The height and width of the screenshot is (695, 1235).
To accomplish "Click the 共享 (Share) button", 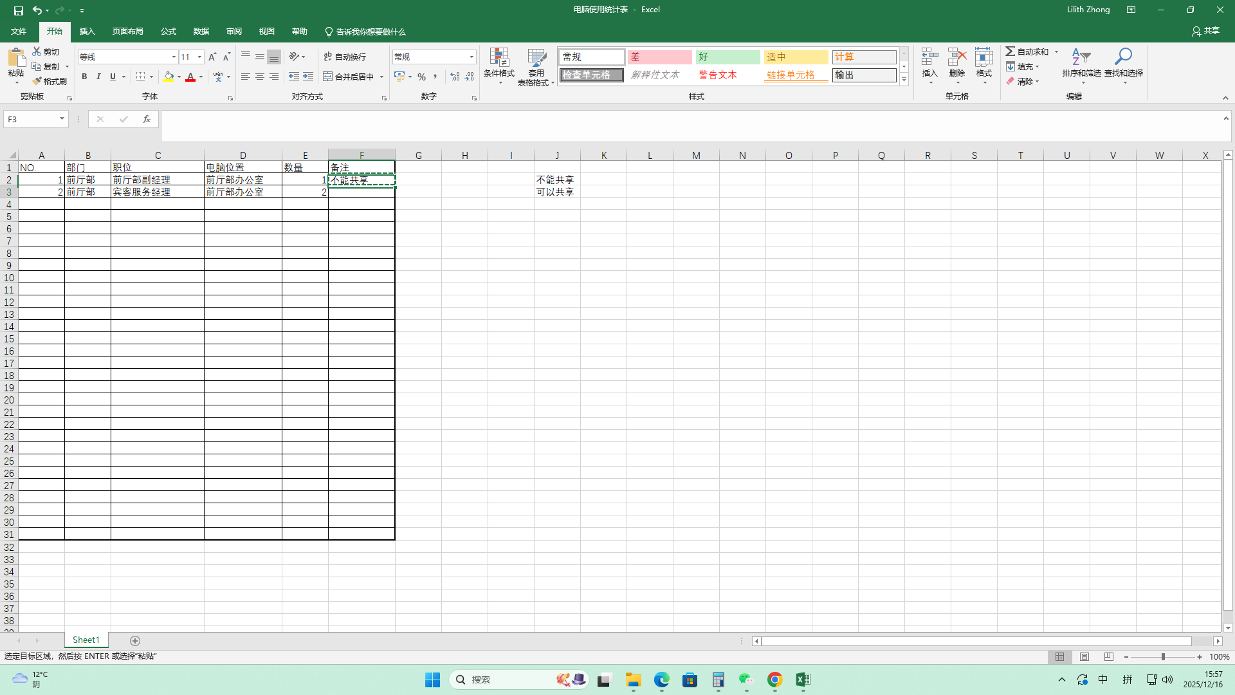I will tap(1205, 31).
